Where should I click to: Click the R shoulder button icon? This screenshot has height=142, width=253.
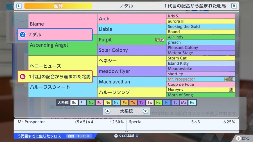click(x=234, y=6)
